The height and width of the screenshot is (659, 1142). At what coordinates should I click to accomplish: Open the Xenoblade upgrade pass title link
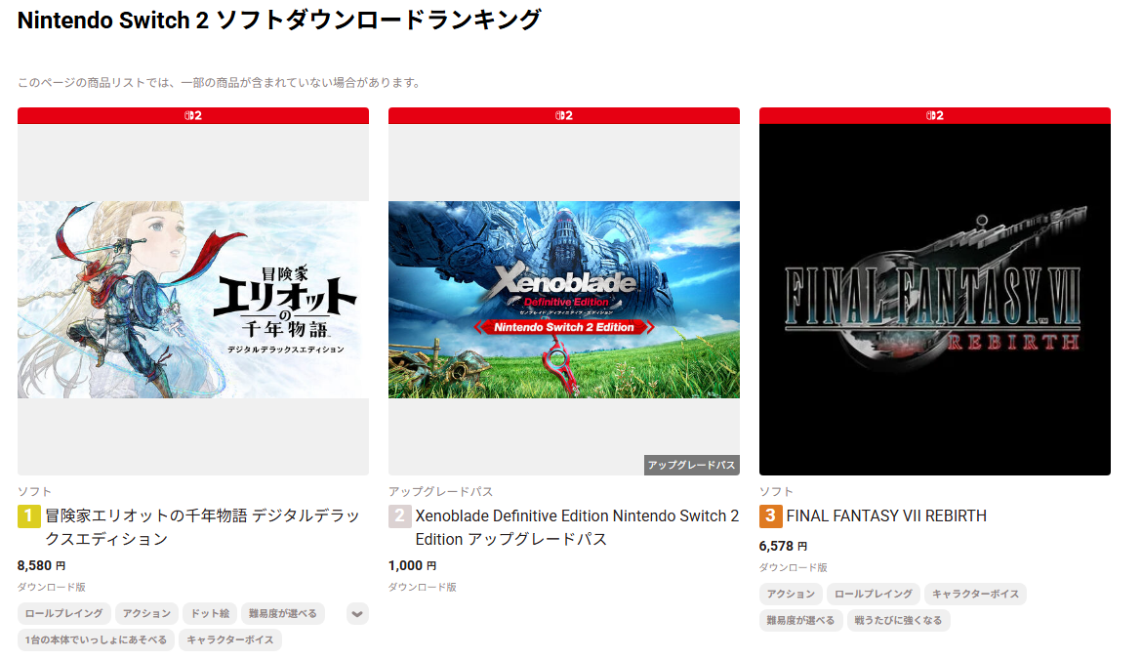tap(577, 527)
